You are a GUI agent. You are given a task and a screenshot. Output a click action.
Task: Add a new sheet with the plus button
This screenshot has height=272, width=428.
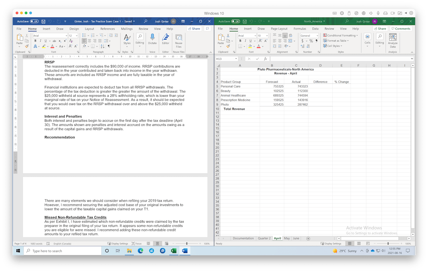coord(308,238)
